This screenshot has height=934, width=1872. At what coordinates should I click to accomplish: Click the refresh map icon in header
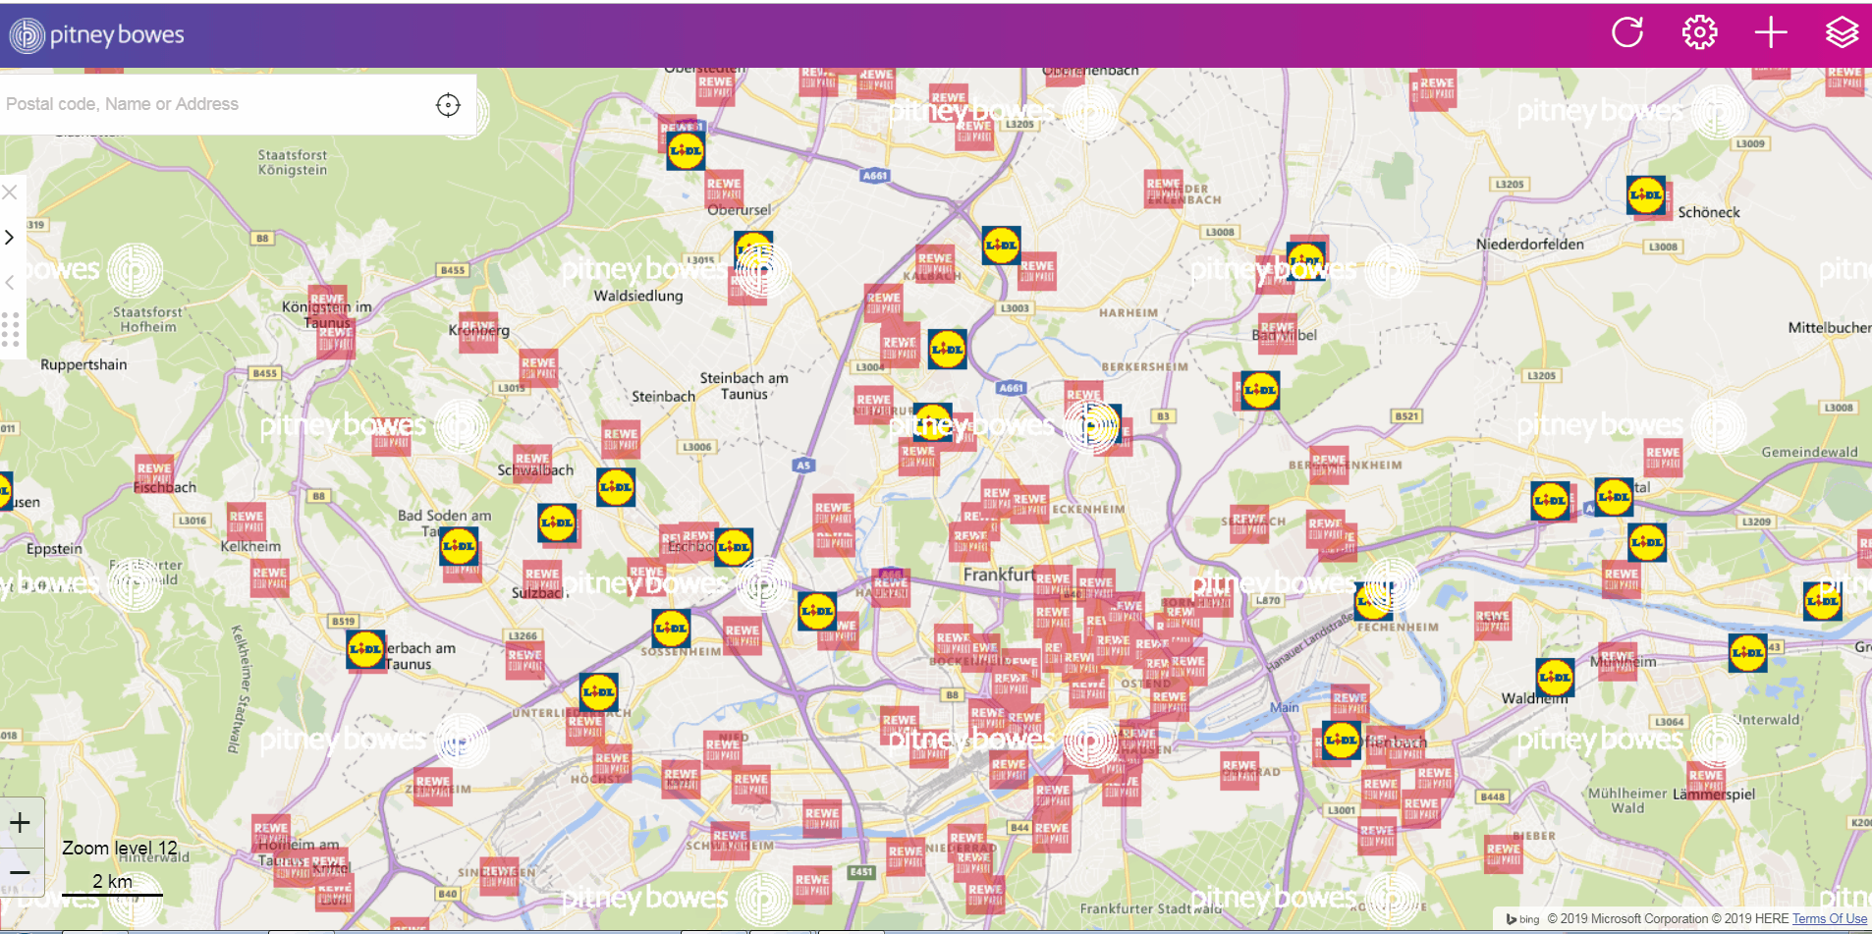pyautogui.click(x=1627, y=32)
